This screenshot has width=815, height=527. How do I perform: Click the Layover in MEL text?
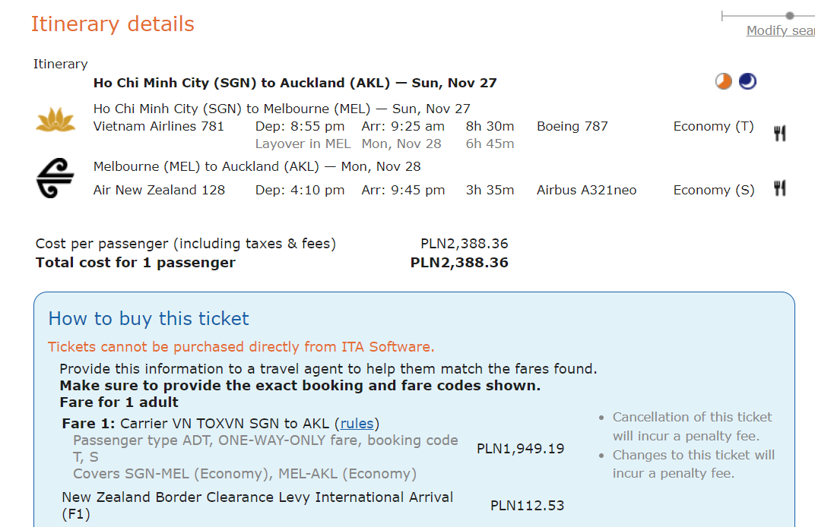[303, 144]
